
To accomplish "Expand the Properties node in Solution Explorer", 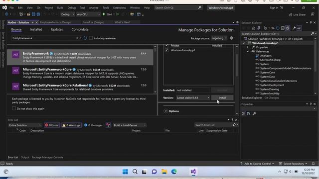I will [x=247, y=47].
